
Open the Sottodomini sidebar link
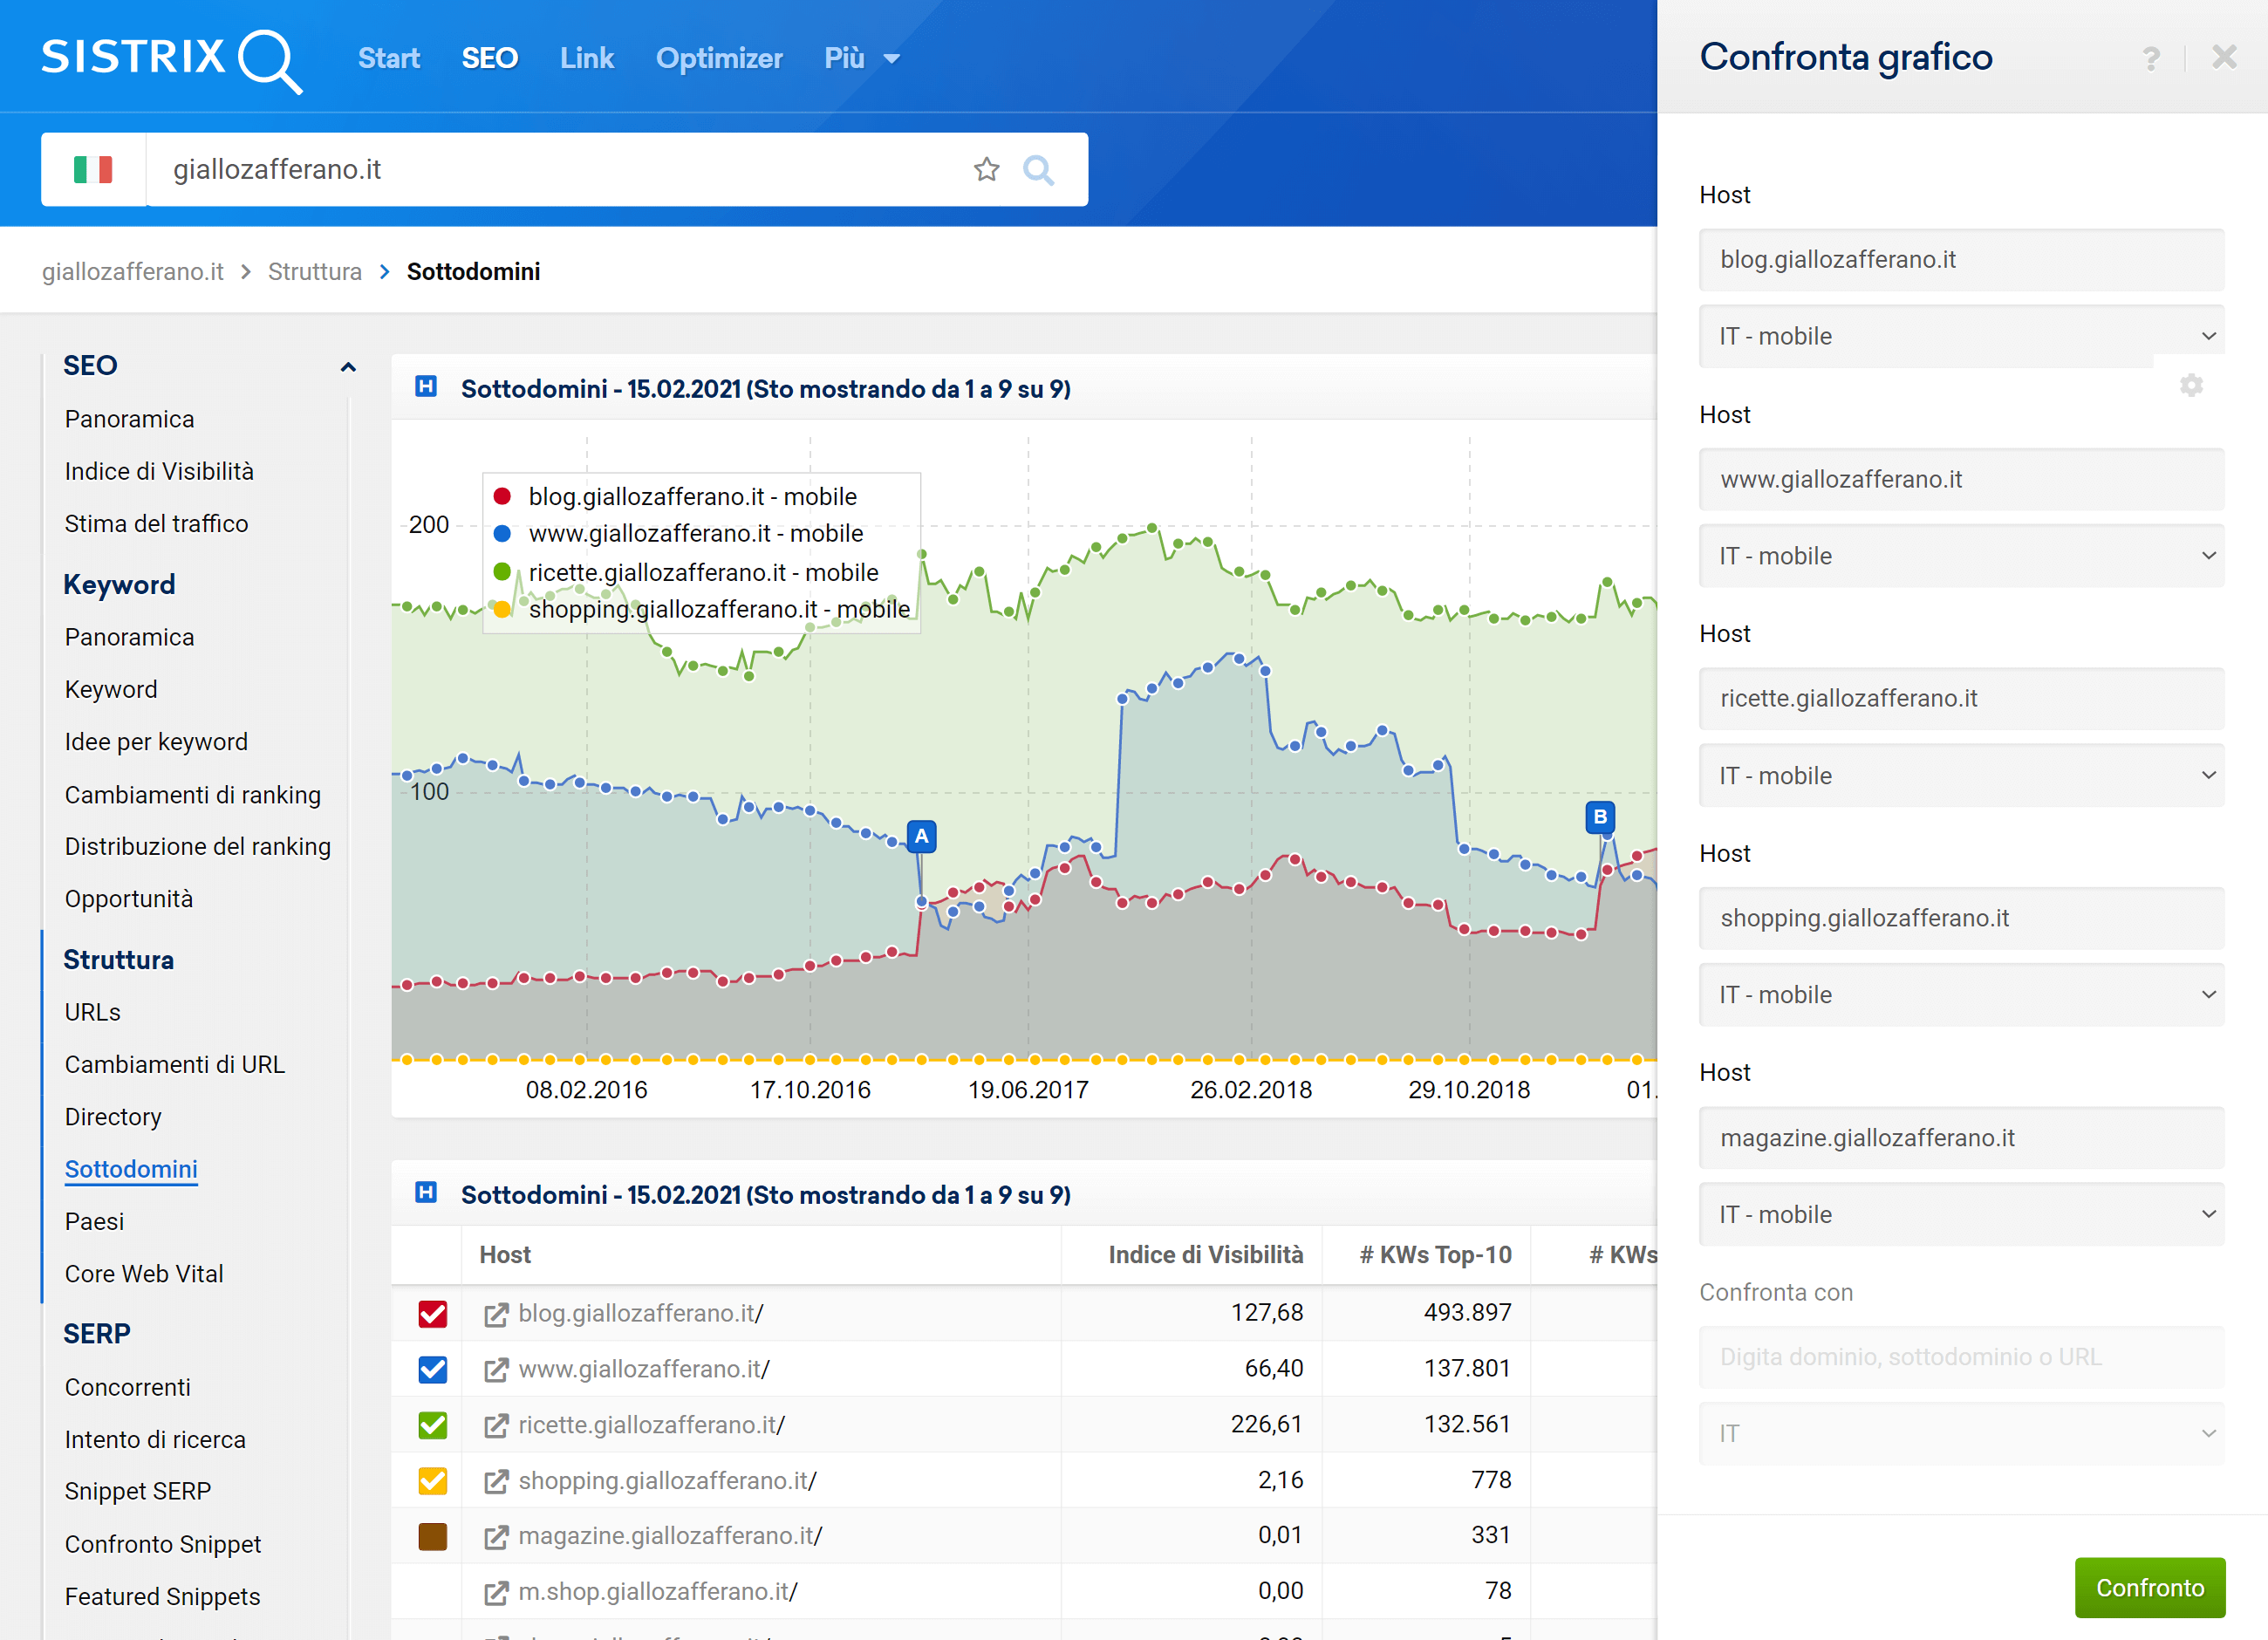pyautogui.click(x=131, y=1169)
